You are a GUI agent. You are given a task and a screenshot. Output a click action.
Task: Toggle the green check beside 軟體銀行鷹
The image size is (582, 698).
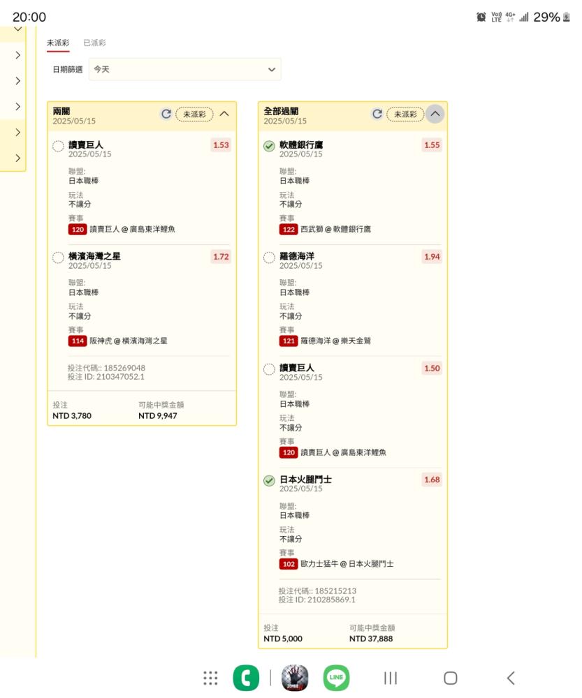(269, 146)
